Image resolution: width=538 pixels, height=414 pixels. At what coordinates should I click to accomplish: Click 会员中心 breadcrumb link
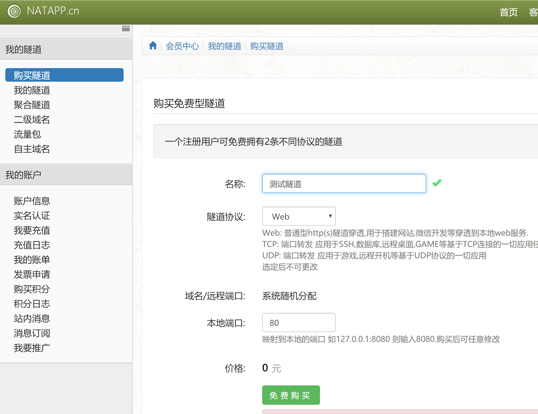click(x=182, y=46)
